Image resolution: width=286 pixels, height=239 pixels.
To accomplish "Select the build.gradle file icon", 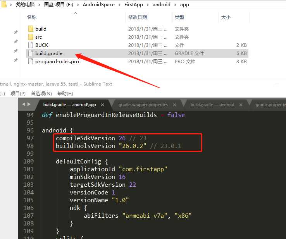I will [31, 53].
